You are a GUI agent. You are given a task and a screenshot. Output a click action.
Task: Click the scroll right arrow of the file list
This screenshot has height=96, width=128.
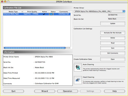click(69, 48)
